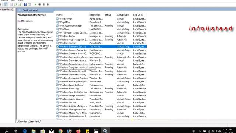Select Windows Image Acquisition service
This screenshot has width=236, height=133.
point(101,95)
